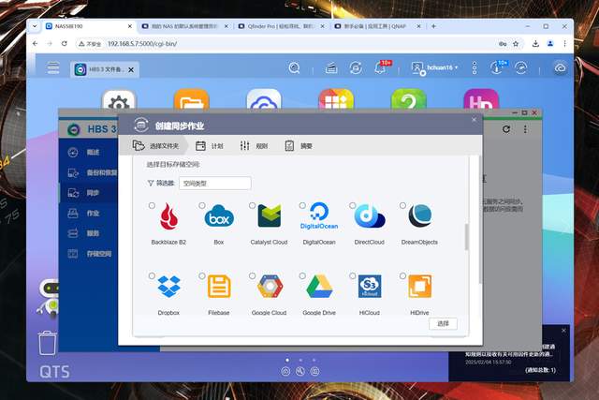Screen dimensions: 599x400
Task: Open the myQNAPcloud icon in QTS bar
Action: (x=560, y=68)
